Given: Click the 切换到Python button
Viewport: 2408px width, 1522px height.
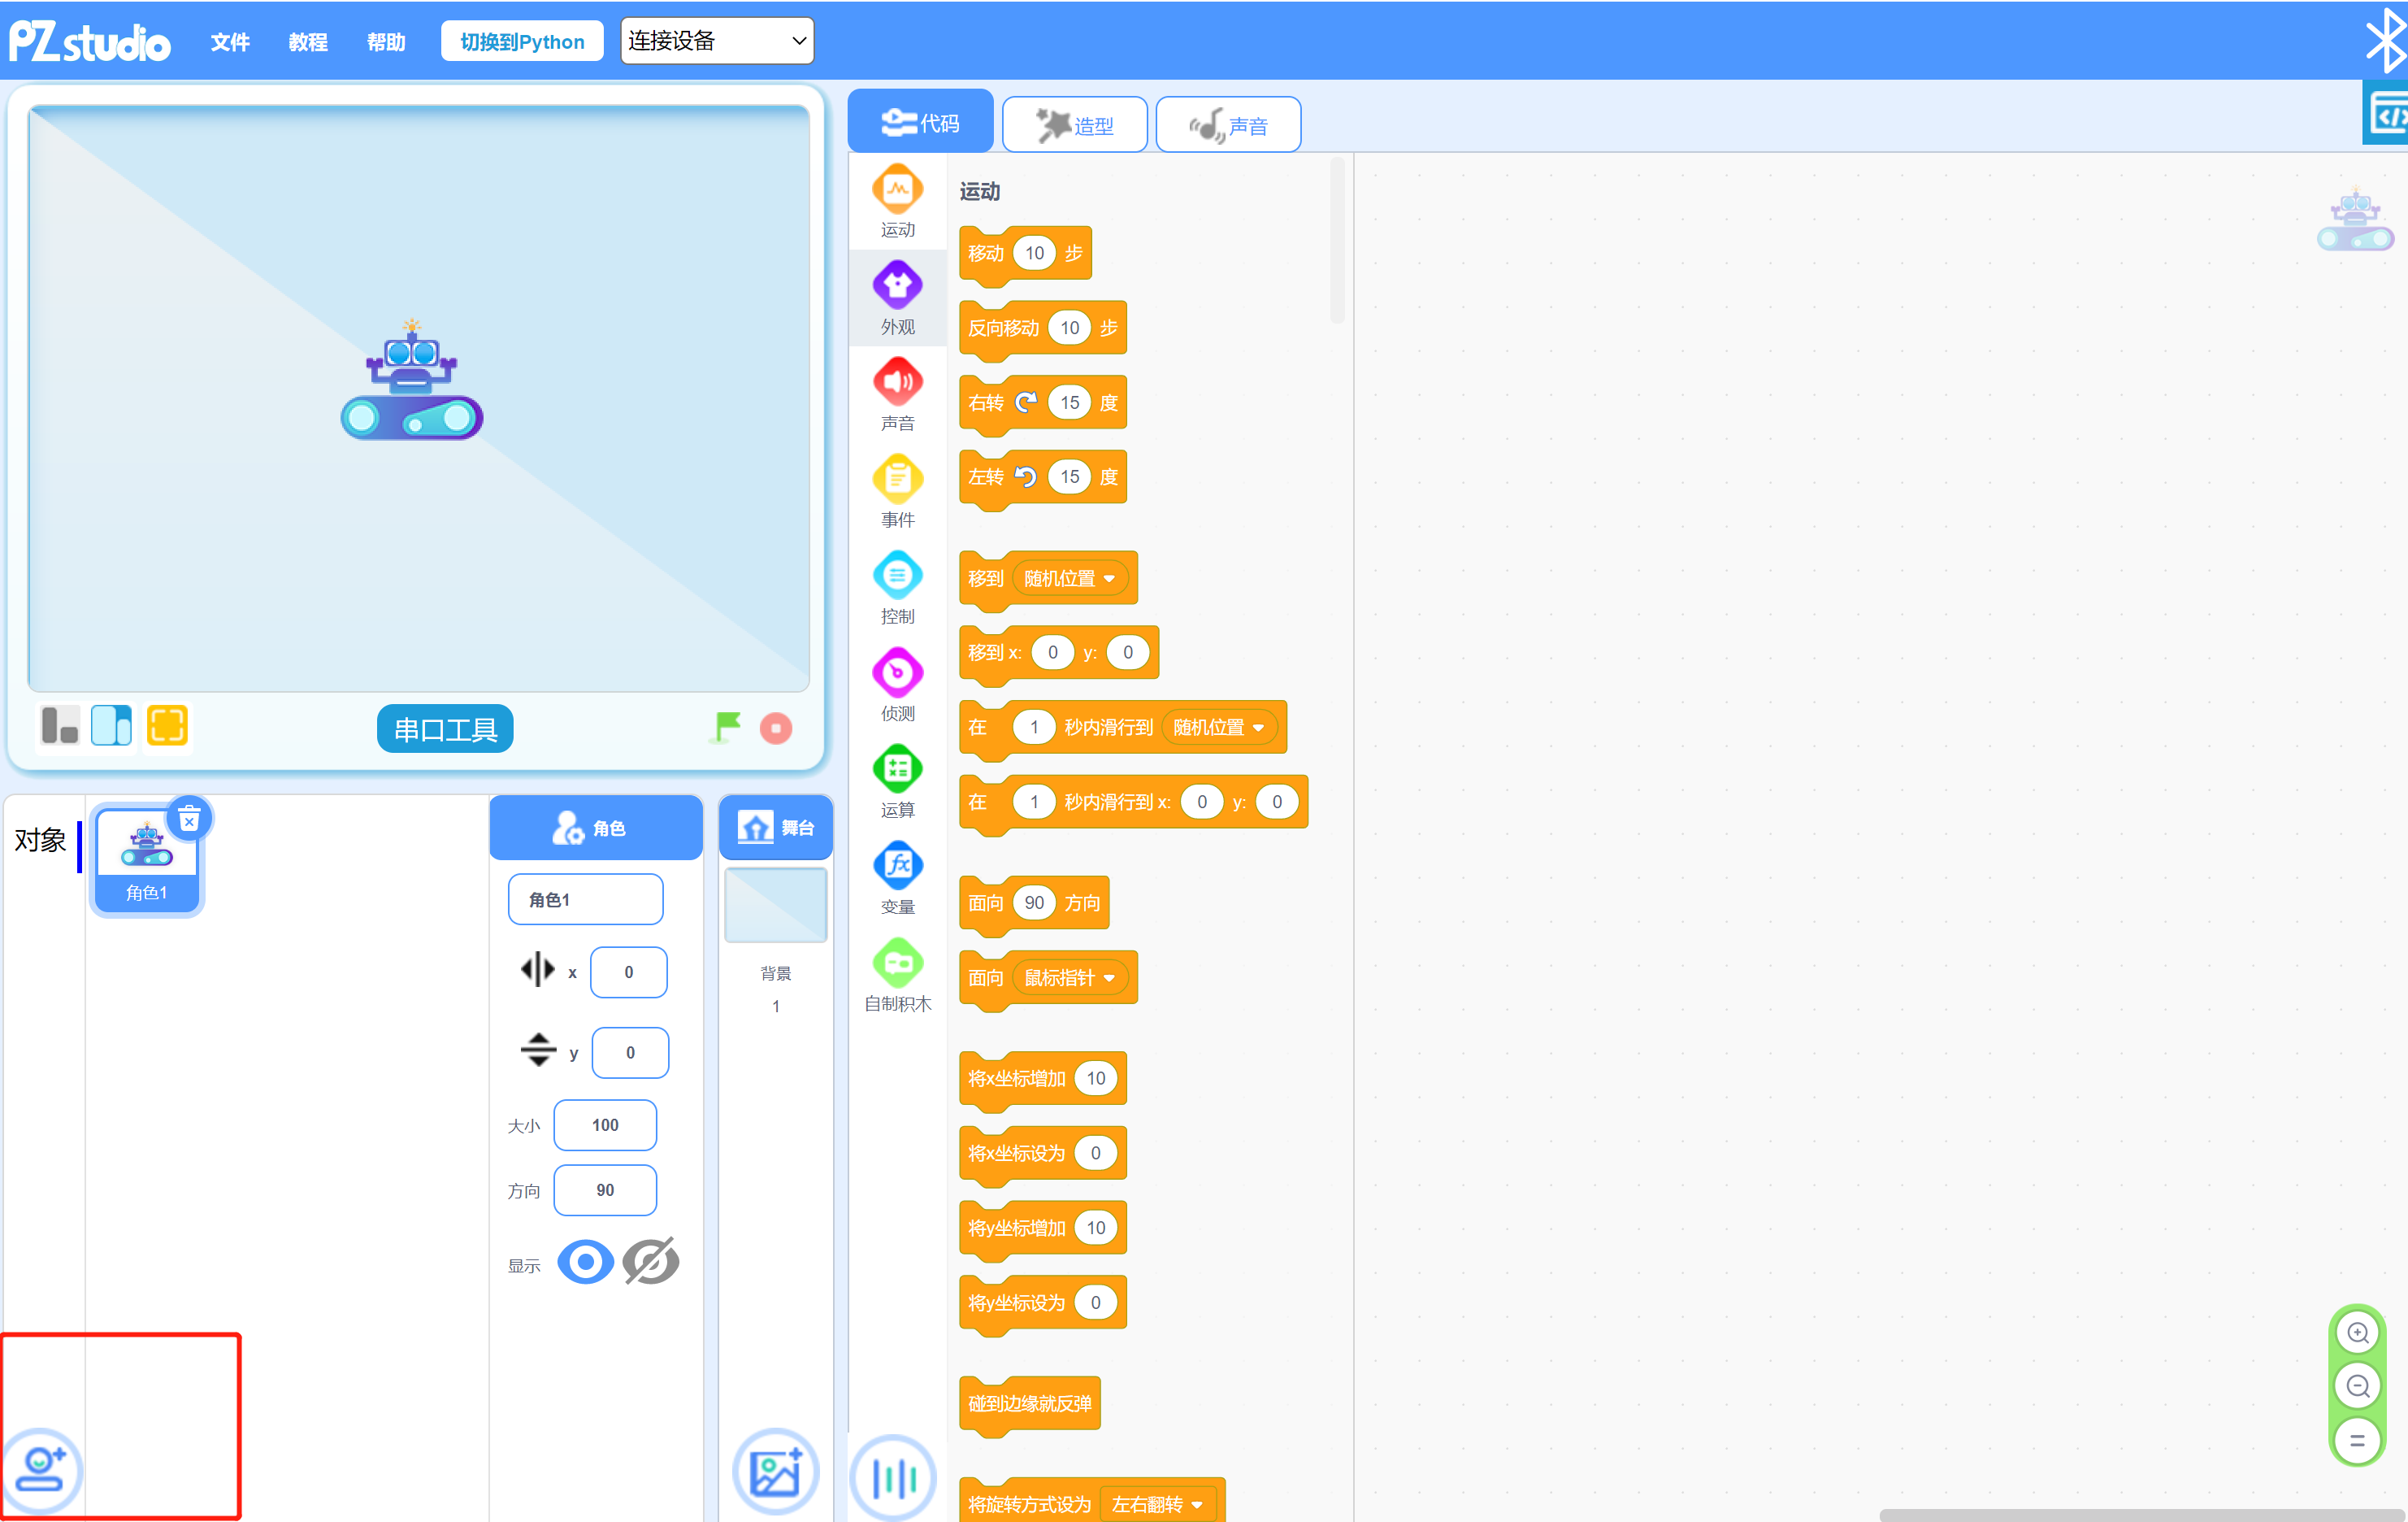Looking at the screenshot, I should 522,41.
